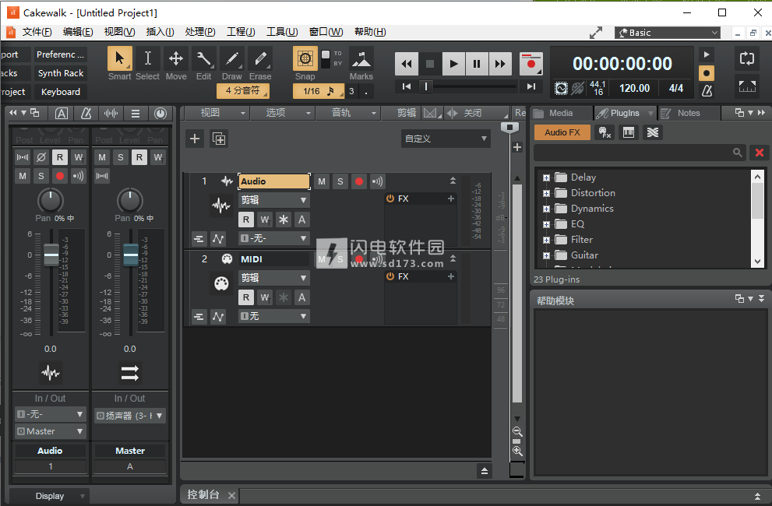Open the 自定义 track control dropdown
The height and width of the screenshot is (506, 772).
(x=445, y=139)
